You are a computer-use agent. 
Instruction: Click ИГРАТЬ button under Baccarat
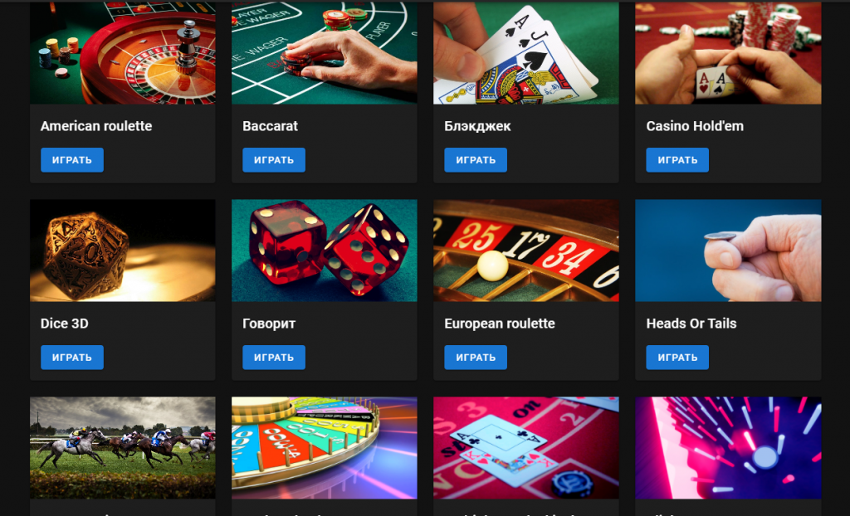point(274,160)
